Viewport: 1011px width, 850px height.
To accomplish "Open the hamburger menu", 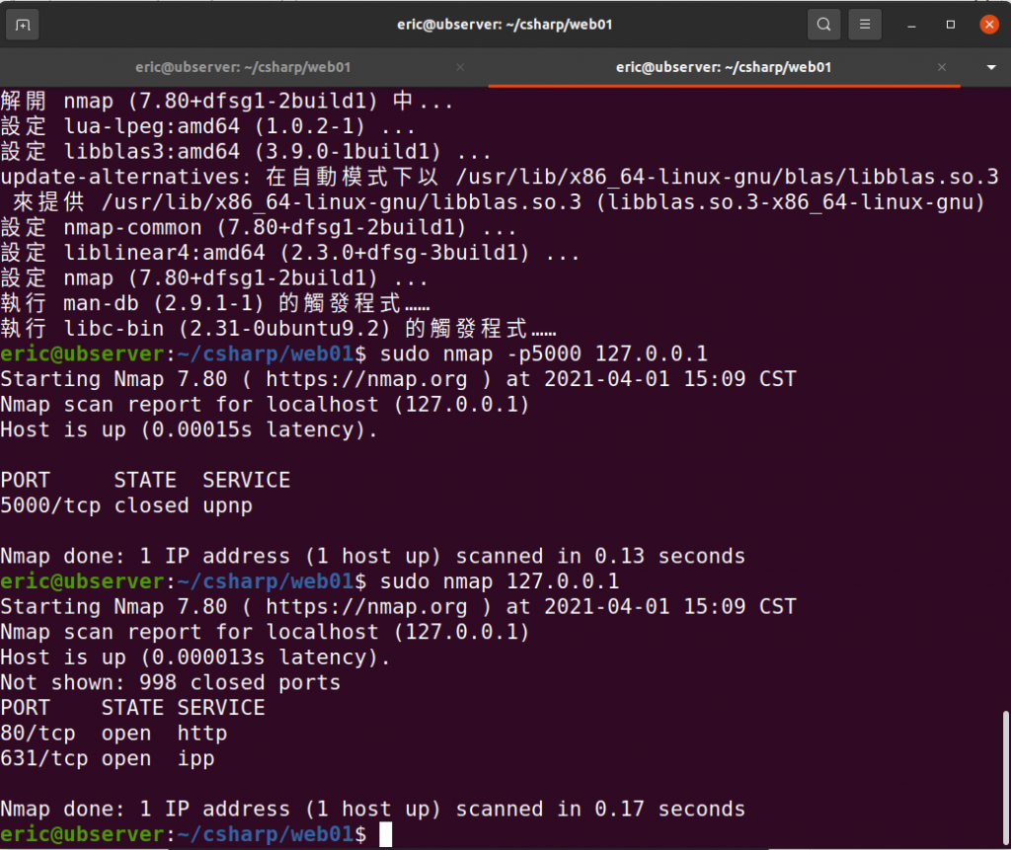I will 865,25.
